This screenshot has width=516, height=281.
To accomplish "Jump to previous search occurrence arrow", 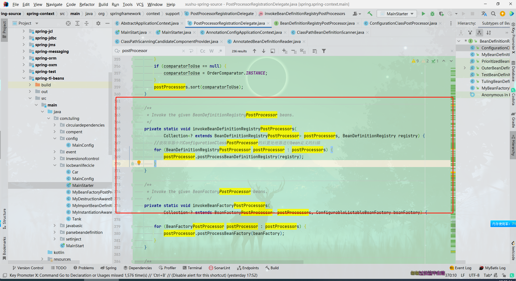I will coord(255,51).
